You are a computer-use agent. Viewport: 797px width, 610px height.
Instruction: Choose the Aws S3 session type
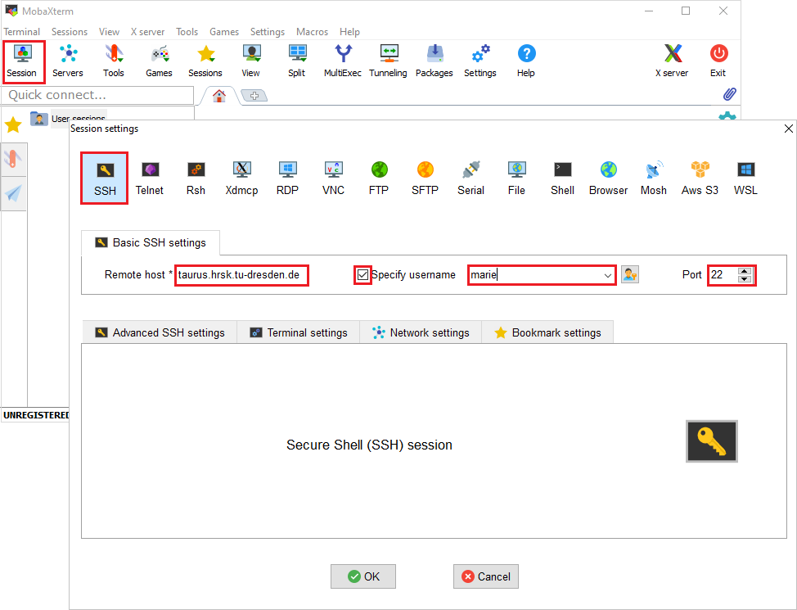point(700,178)
